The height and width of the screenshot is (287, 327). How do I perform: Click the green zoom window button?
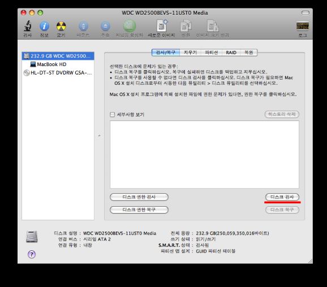click(x=40, y=13)
